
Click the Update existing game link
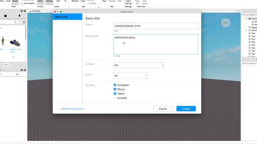(x=73, y=109)
